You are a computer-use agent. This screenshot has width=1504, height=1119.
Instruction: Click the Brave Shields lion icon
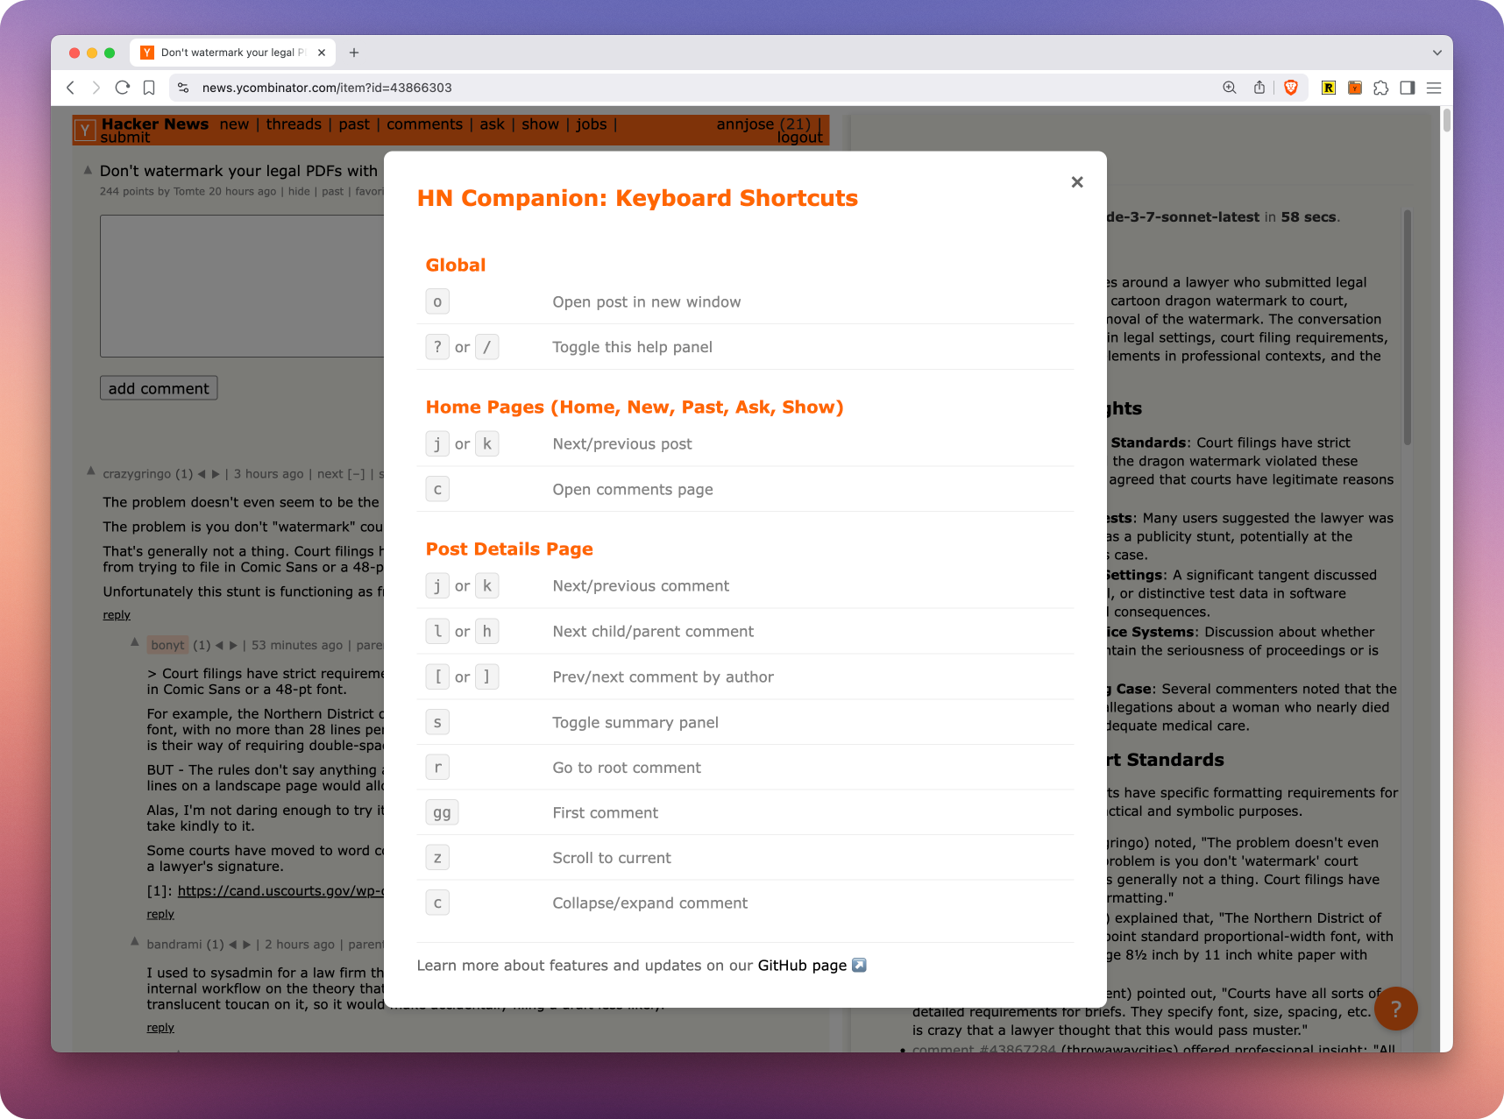pyautogui.click(x=1290, y=88)
